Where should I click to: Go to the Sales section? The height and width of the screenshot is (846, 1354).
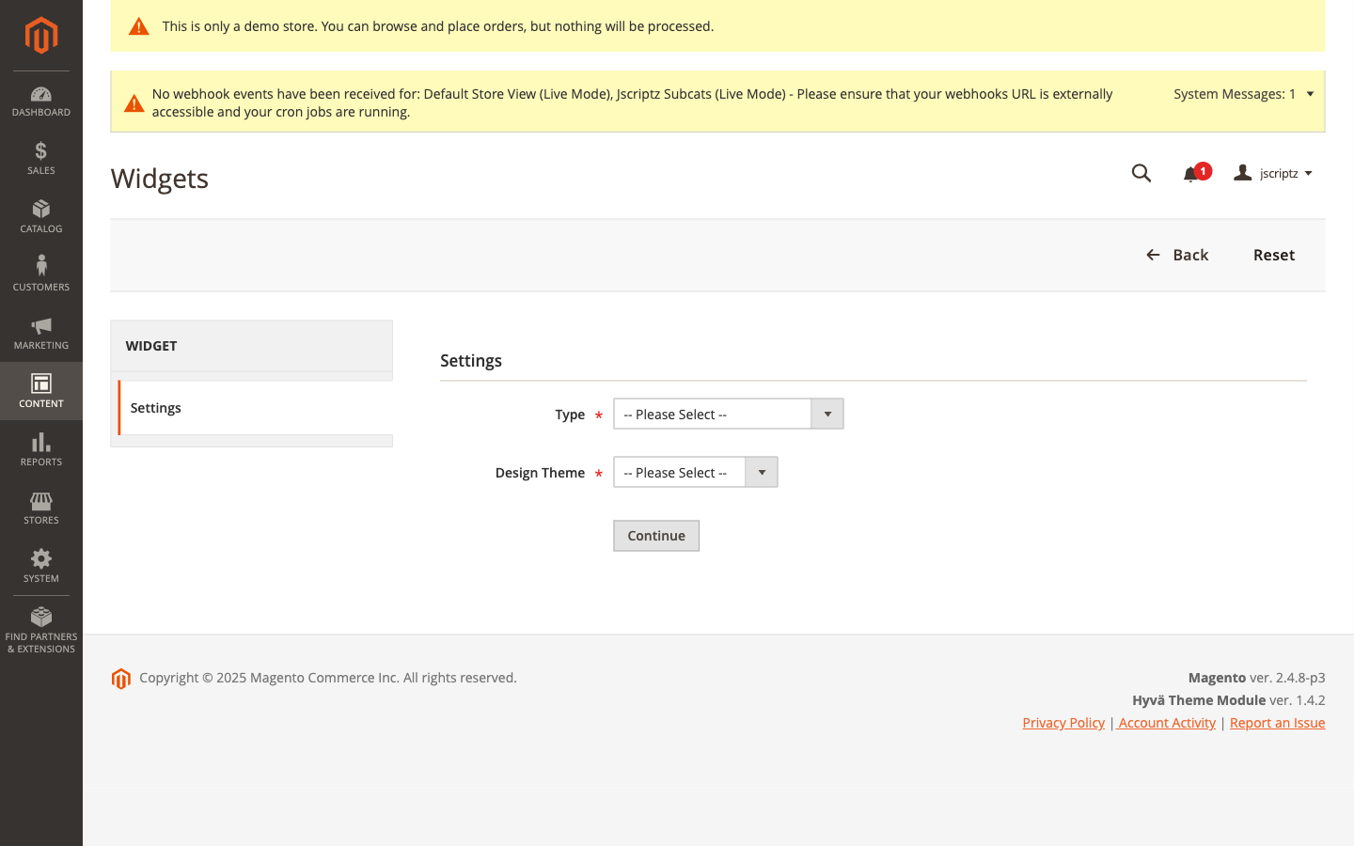click(40, 159)
